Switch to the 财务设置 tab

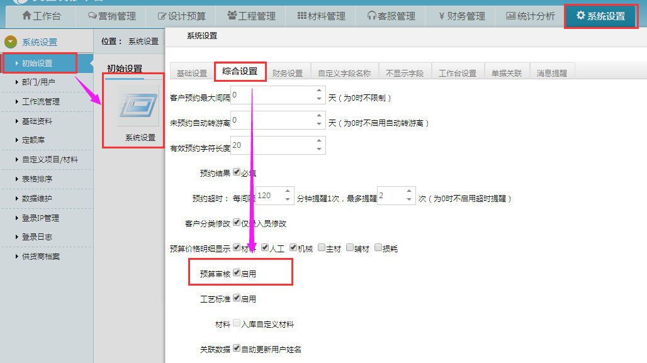tap(288, 71)
